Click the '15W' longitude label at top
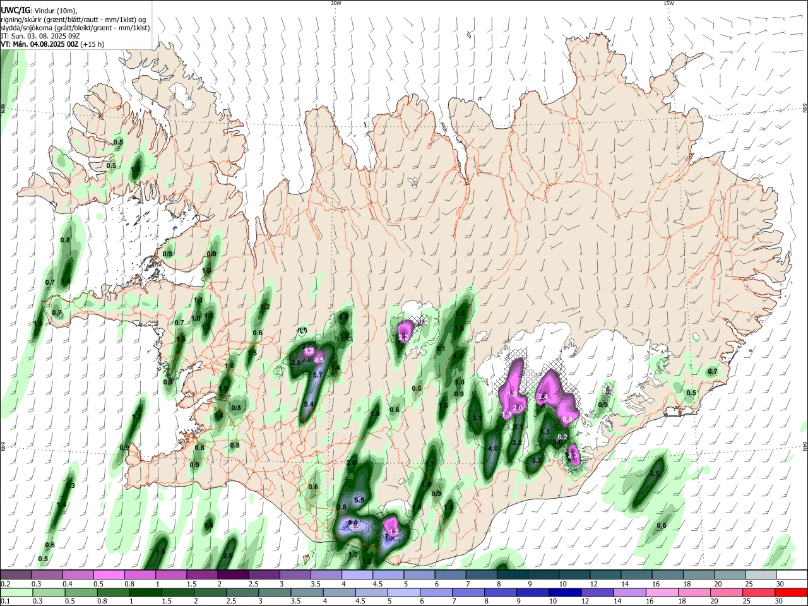The width and height of the screenshot is (808, 606). (x=668, y=3)
